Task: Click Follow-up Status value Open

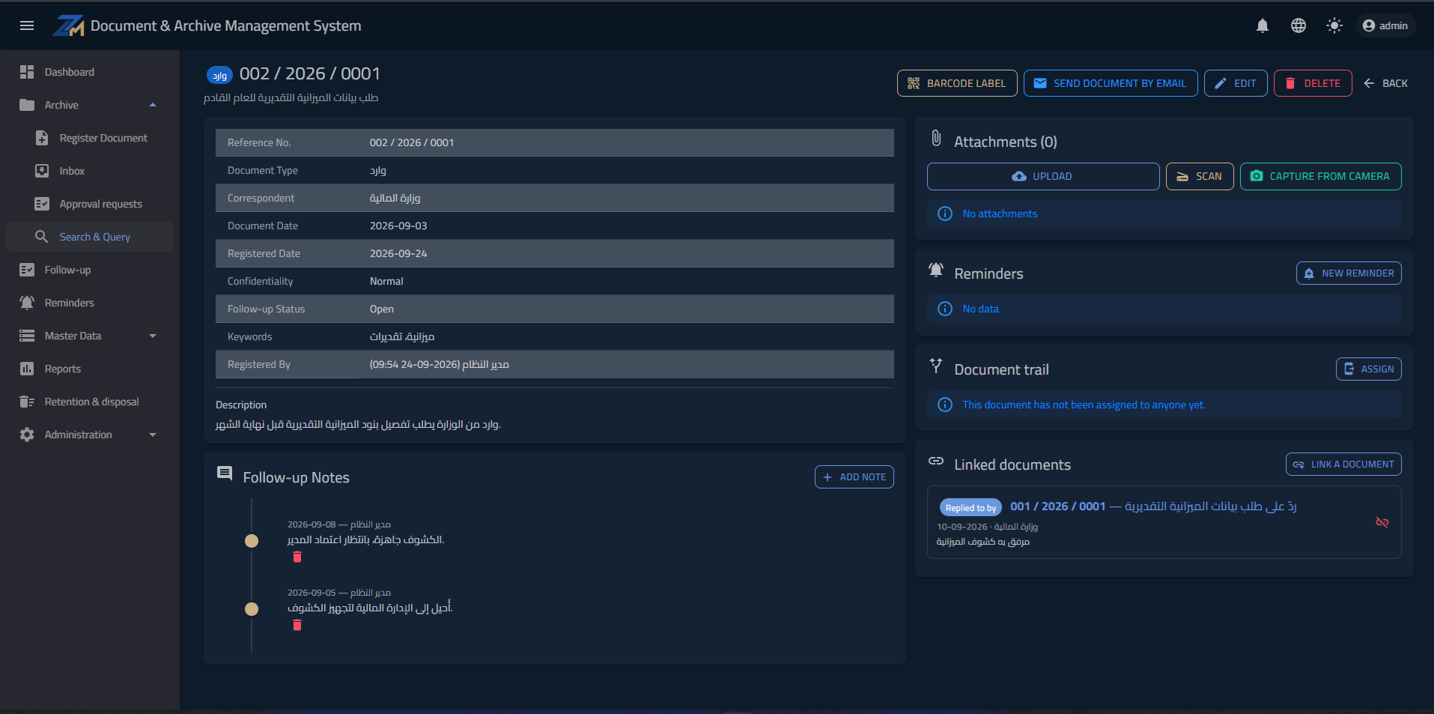Action: 382,309
